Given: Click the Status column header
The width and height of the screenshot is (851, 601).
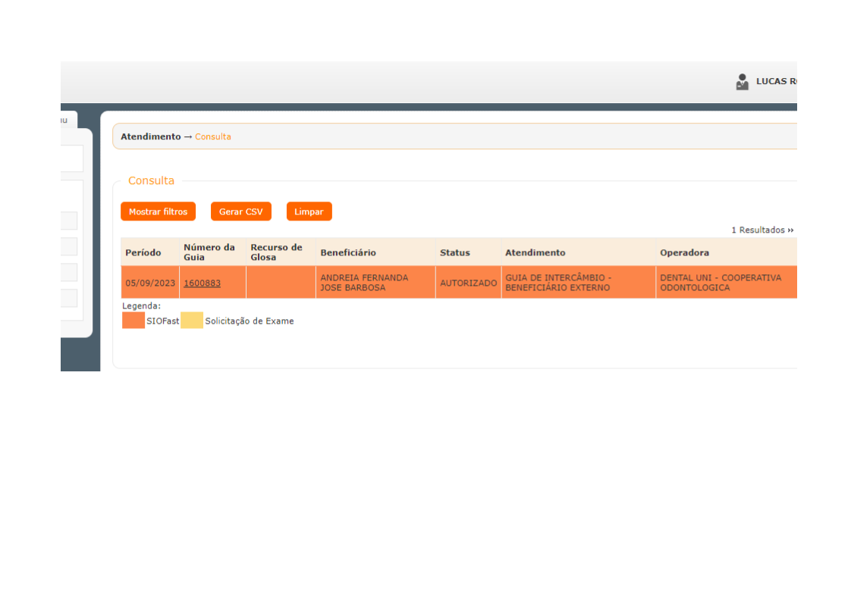Looking at the screenshot, I should tap(454, 252).
